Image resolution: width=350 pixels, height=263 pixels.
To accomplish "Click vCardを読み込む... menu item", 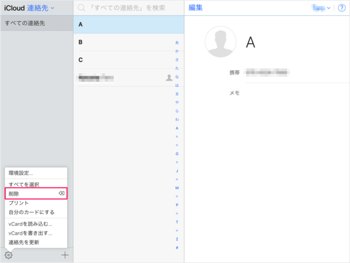I will coord(31,224).
